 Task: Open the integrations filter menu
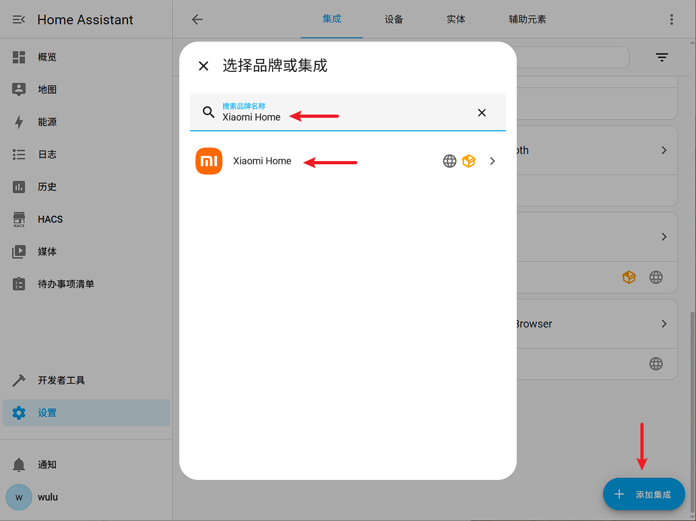(661, 57)
